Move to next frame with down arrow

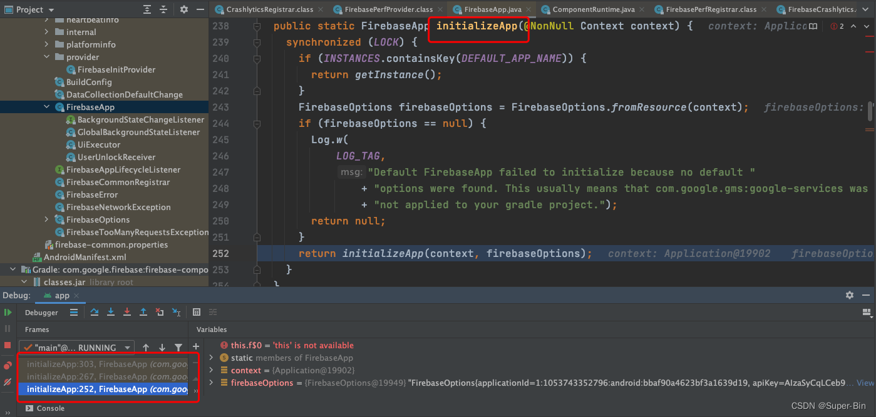(162, 348)
